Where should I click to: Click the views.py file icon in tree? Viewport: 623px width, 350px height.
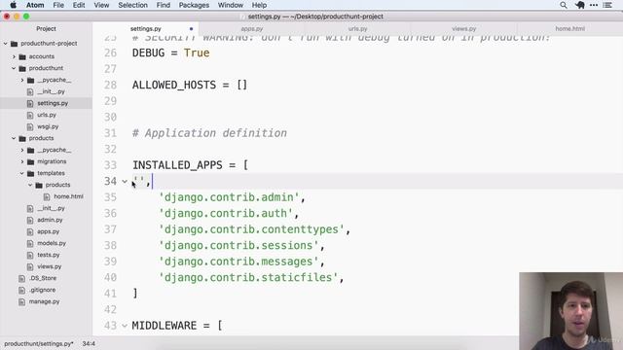click(x=30, y=266)
